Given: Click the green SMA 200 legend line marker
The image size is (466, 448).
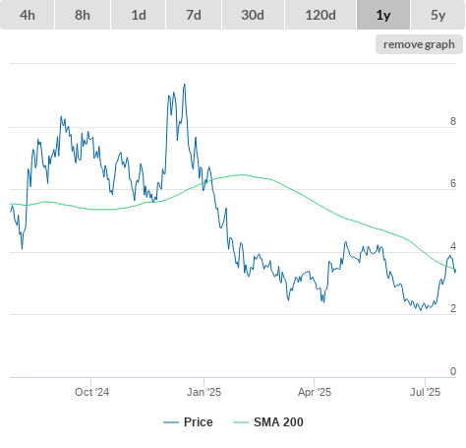Looking at the screenshot, I should coord(241,422).
